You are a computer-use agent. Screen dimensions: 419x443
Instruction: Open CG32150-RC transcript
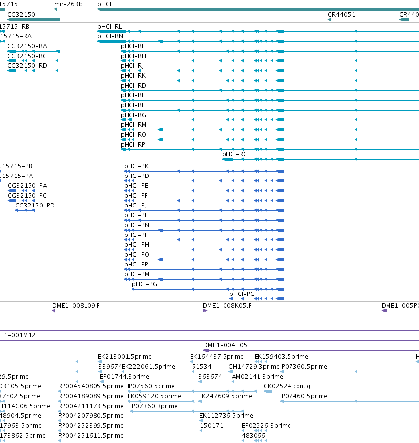[x=27, y=56]
